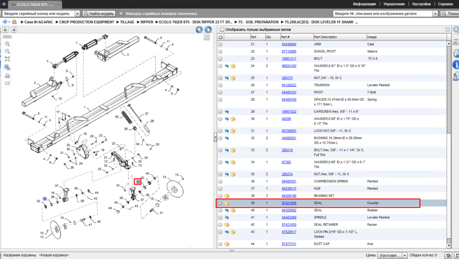
Task: Click the add-to-cart circle for ref 21 ARM
Action: [x=220, y=44]
